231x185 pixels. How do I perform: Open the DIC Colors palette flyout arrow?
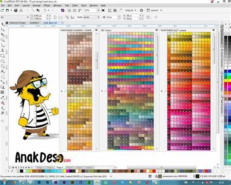pyautogui.click(x=102, y=91)
